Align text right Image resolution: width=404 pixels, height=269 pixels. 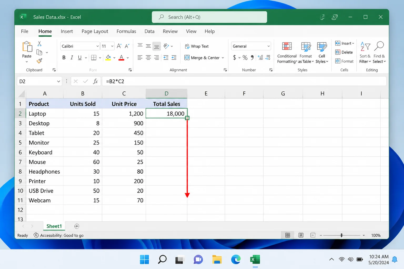tap(156, 58)
